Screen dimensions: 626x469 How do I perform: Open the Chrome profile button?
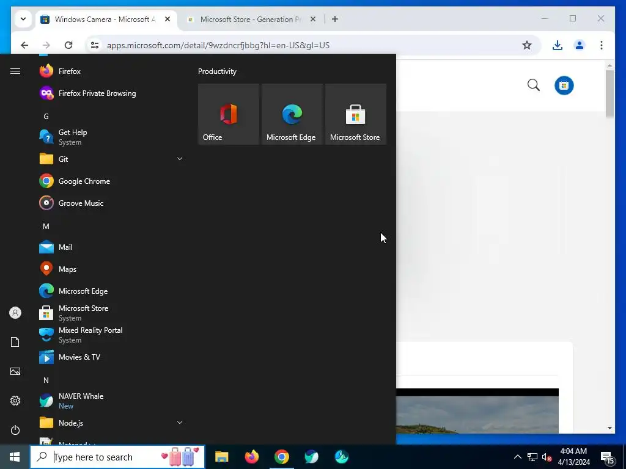580,45
